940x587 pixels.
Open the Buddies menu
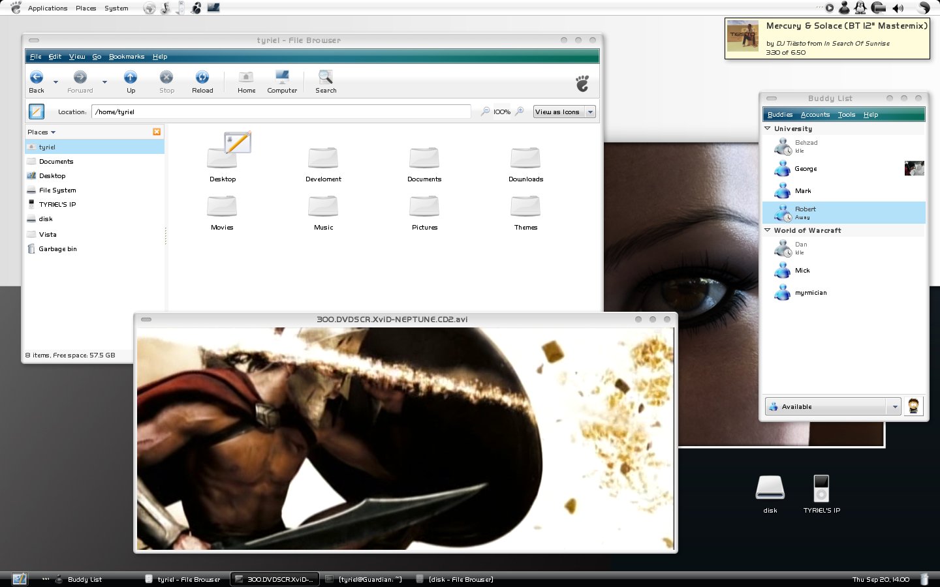click(780, 115)
